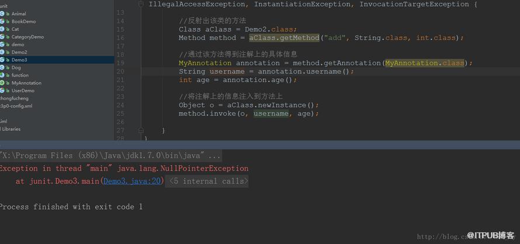
Task: Place caret on annotation.username() call
Action: click(x=303, y=72)
